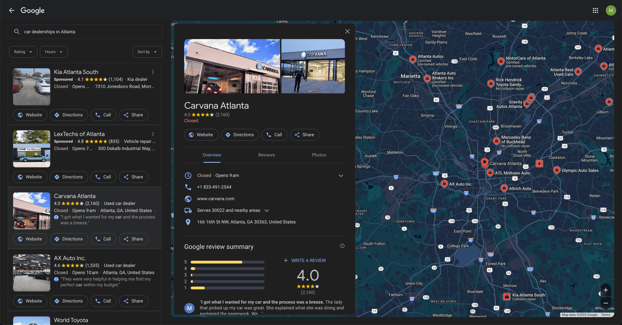Click Call for AX Auto Inc.
Viewport: 622px width, 325px height.
(x=103, y=301)
